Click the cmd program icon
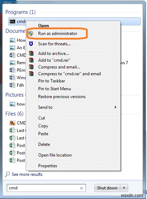 (x=12, y=21)
